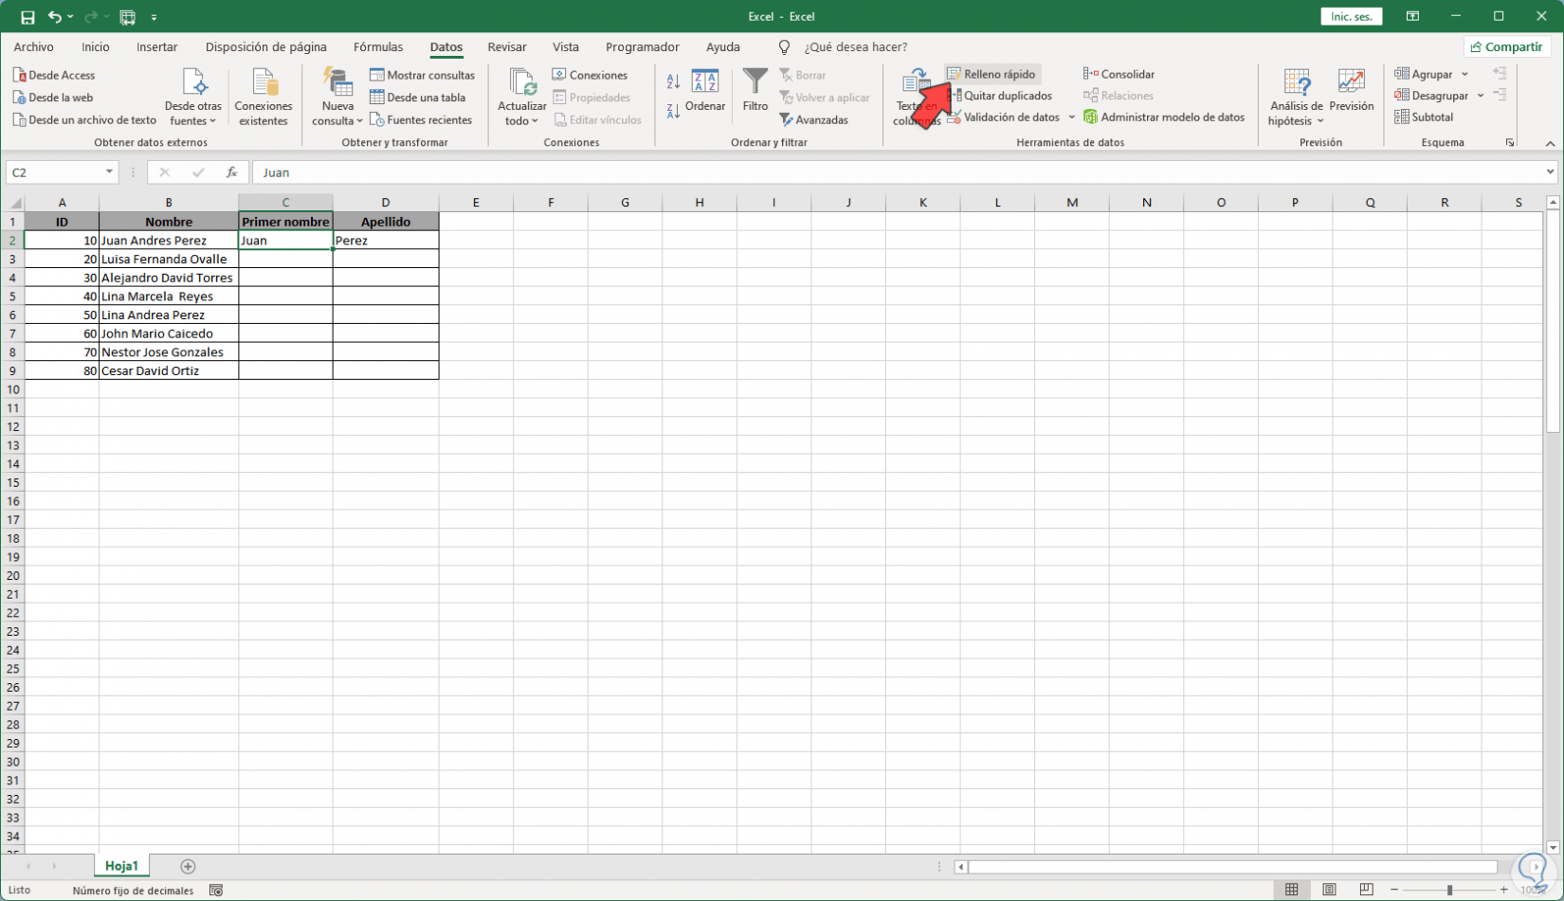Click Inic. ses. sign-in button
1564x901 pixels.
point(1352,17)
